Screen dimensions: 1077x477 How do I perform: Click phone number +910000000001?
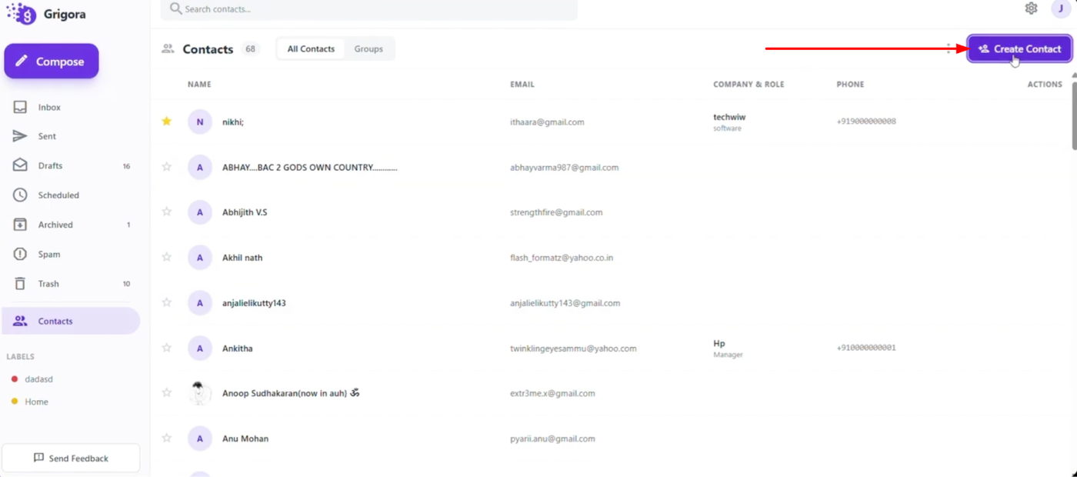(x=866, y=347)
